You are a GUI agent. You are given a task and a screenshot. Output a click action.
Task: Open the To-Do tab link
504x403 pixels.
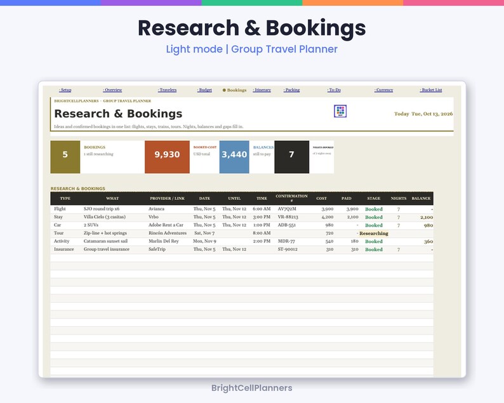[334, 90]
